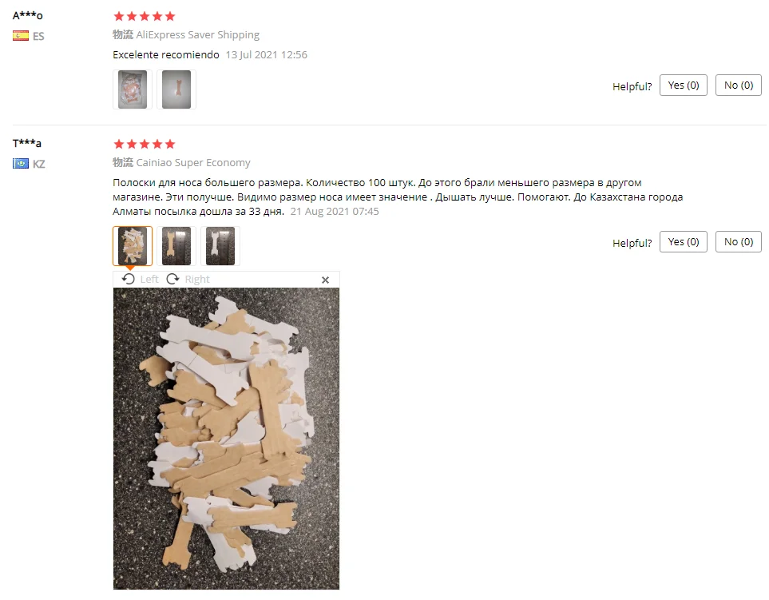Select first thumbnail in T***a review
Image resolution: width=769 pixels, height=600 pixels.
[x=133, y=246]
